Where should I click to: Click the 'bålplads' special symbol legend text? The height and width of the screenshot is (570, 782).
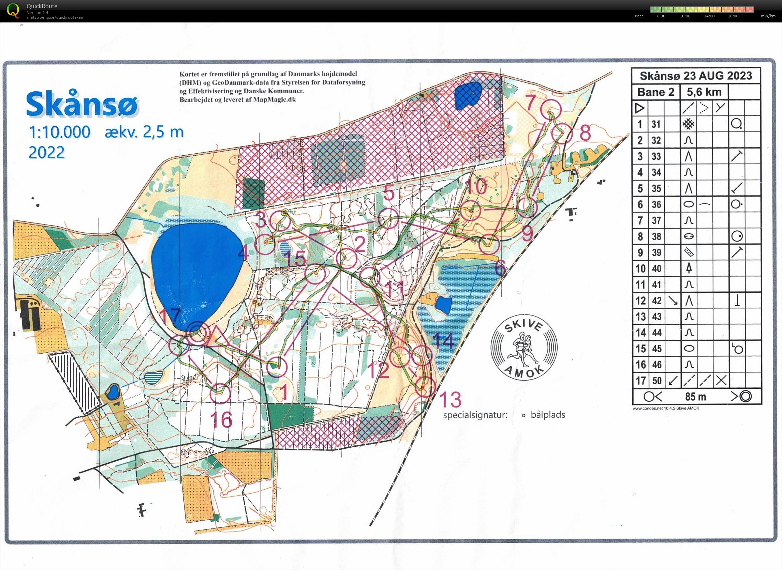(548, 414)
